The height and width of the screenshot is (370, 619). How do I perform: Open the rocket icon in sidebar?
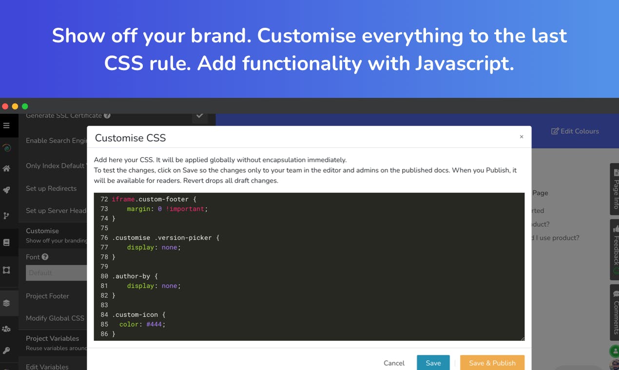[x=6, y=190]
